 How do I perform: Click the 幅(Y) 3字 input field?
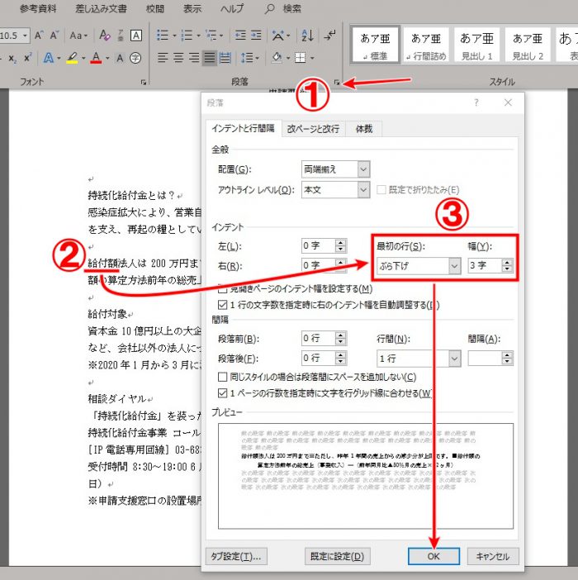coord(485,266)
